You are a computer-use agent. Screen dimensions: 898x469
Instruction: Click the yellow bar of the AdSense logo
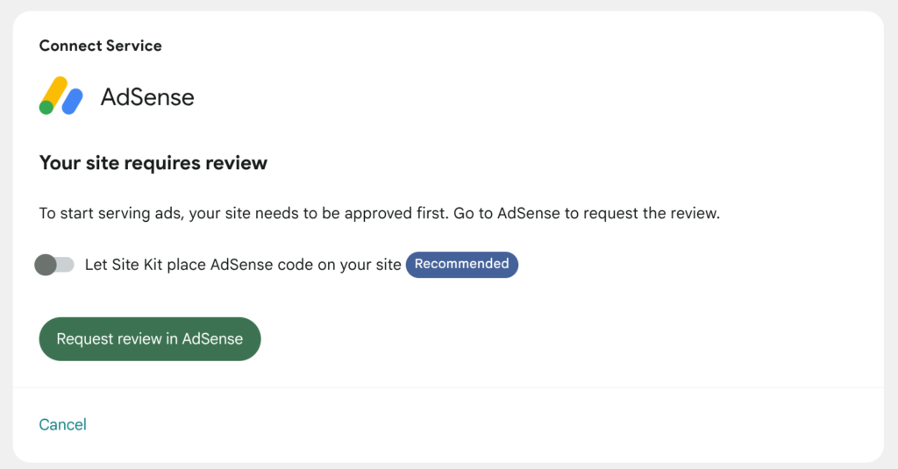(54, 91)
